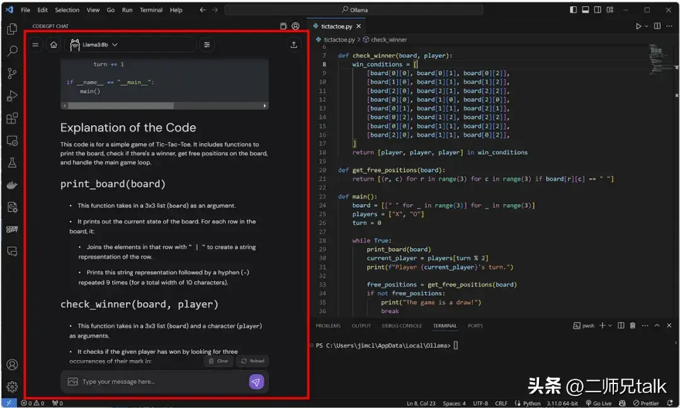Click the home icon in CodeGPT chat

54,45
